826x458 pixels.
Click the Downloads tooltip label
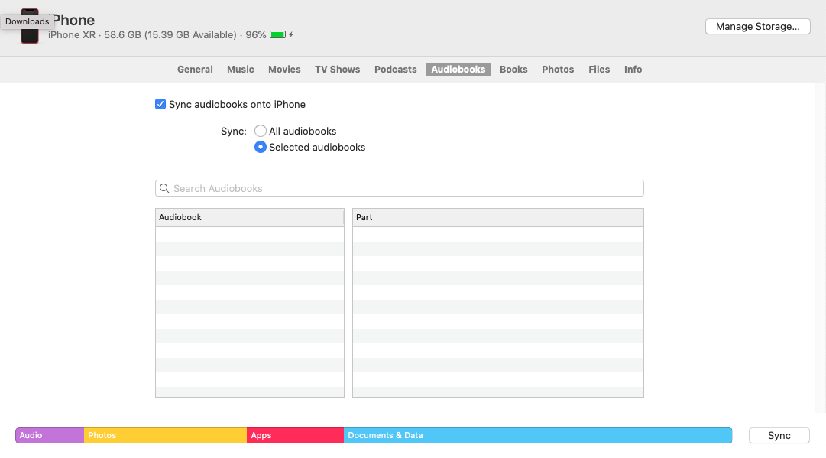28,21
